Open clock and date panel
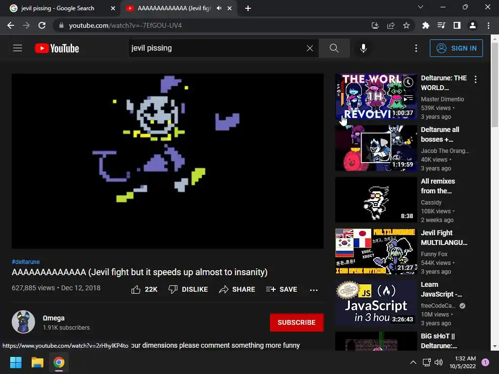Screen dimensions: 499x374 [x=462, y=362]
